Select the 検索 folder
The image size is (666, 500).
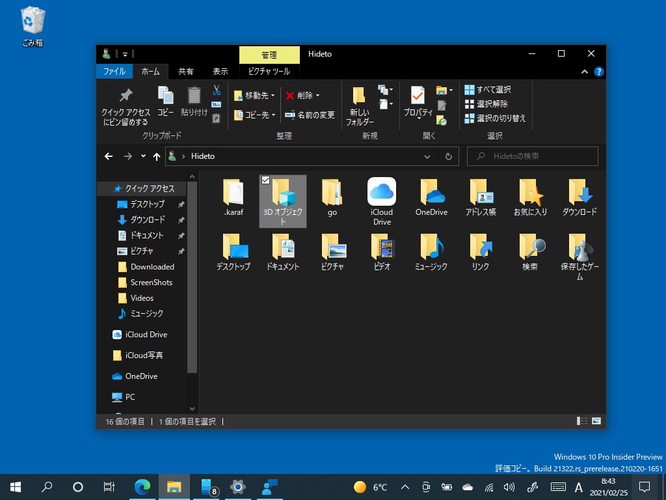pos(530,252)
